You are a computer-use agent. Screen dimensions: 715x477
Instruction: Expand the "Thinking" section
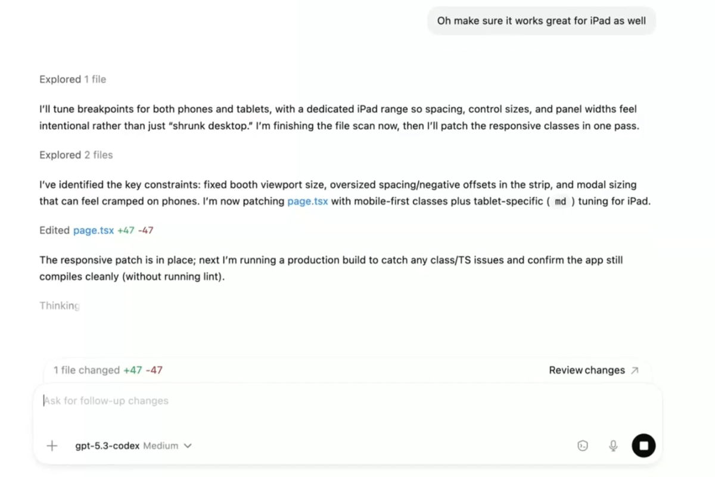(x=59, y=305)
